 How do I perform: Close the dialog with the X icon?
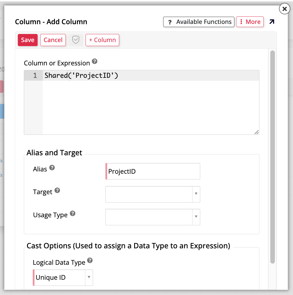tap(284, 9)
